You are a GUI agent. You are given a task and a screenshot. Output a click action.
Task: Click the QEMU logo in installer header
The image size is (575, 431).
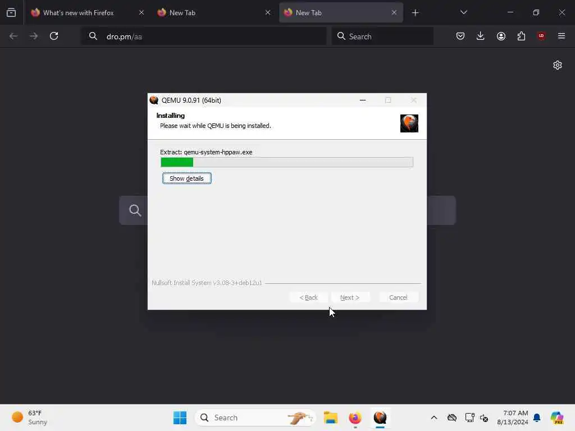(409, 123)
